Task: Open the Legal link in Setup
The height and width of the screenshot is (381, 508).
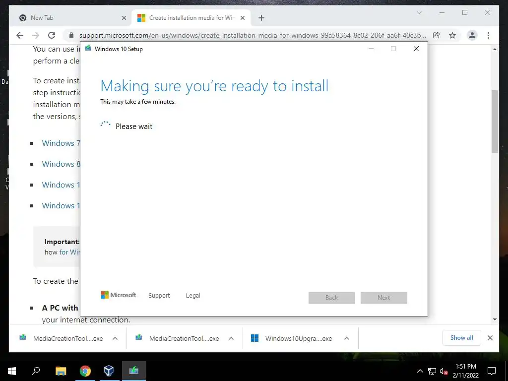Action: pyautogui.click(x=193, y=296)
